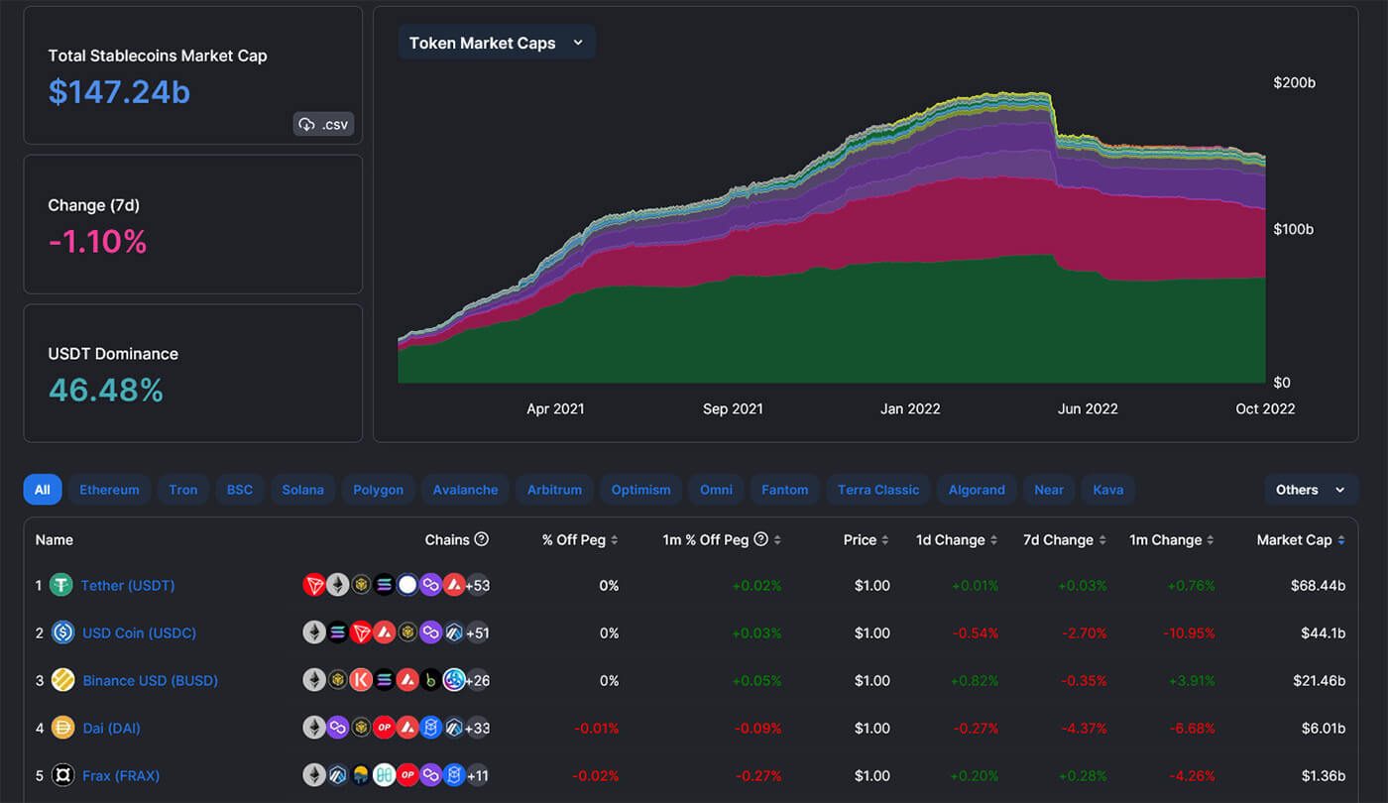Click the Tron chain icon in USDC row
This screenshot has height=803, width=1388.
(361, 632)
